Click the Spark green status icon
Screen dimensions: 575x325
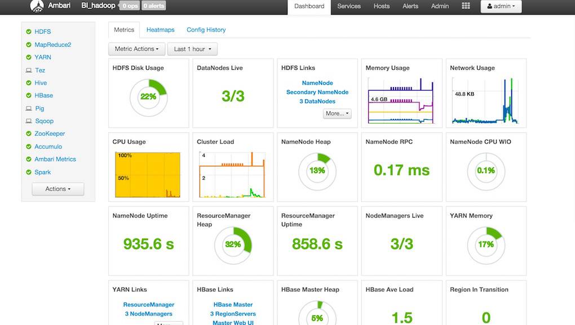pyautogui.click(x=29, y=172)
